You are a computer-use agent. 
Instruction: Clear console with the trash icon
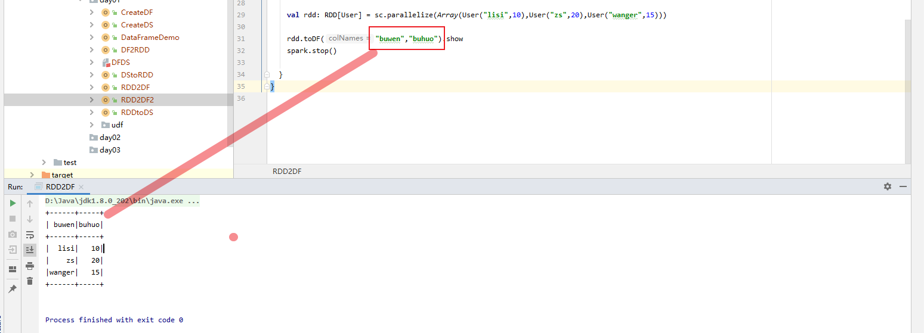[x=30, y=281]
